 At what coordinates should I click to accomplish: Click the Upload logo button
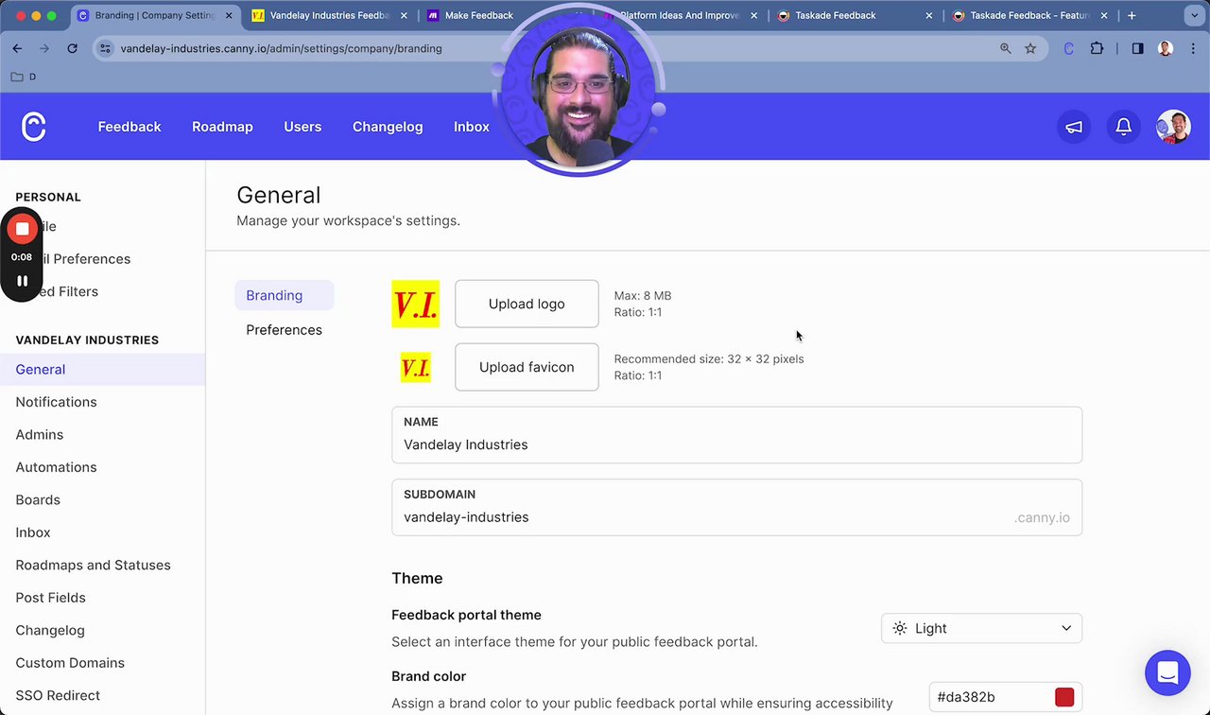(x=527, y=304)
